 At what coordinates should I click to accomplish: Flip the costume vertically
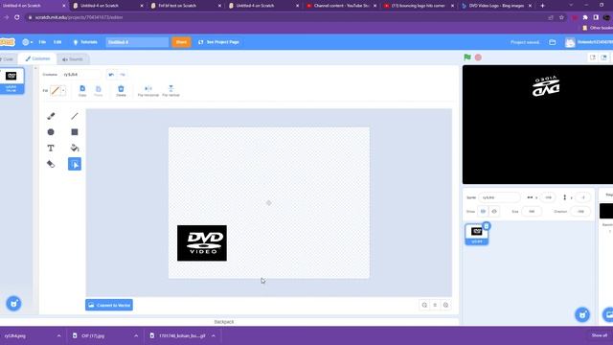(x=170, y=91)
